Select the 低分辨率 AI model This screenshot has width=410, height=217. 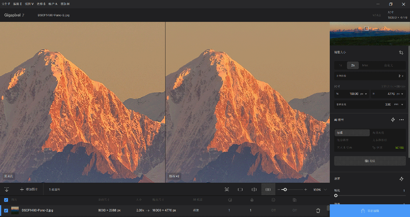pyautogui.click(x=352, y=140)
